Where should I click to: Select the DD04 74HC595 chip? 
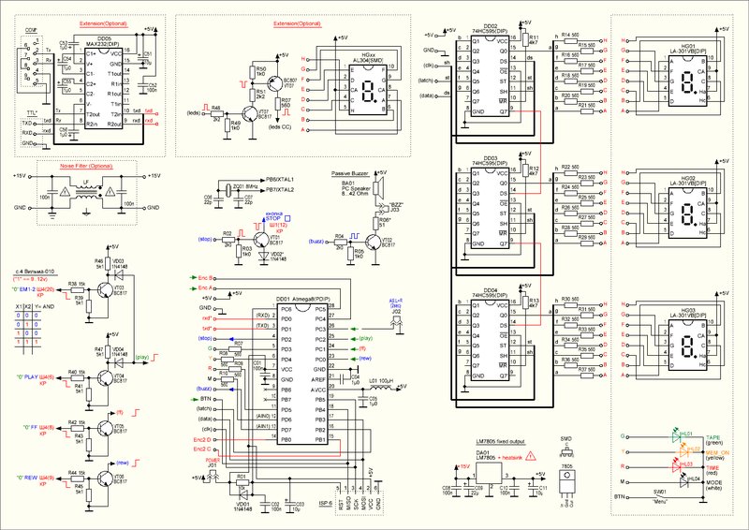[489, 341]
